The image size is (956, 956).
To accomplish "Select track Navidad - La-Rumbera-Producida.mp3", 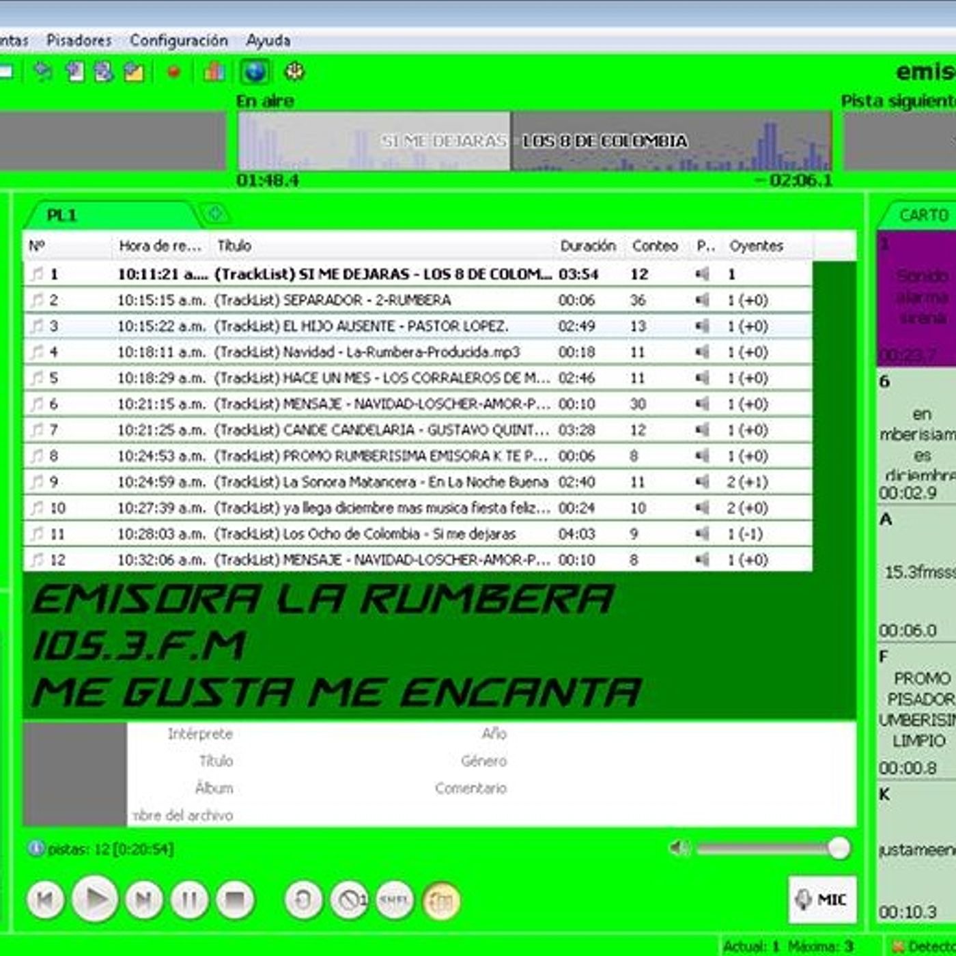I will click(x=418, y=352).
